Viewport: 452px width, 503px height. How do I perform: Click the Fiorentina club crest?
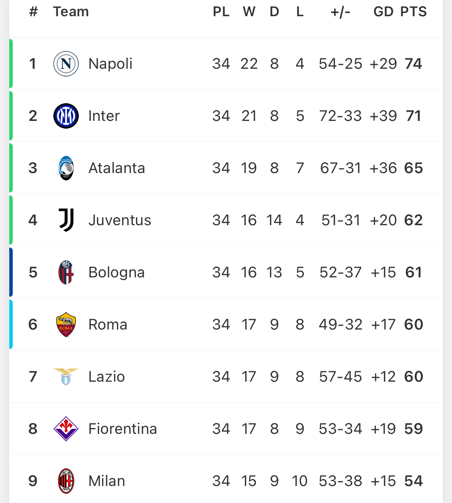pos(66,429)
